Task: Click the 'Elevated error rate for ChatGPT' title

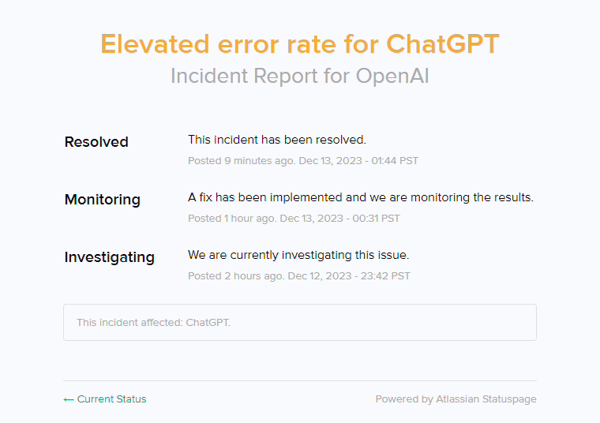Action: 300,43
